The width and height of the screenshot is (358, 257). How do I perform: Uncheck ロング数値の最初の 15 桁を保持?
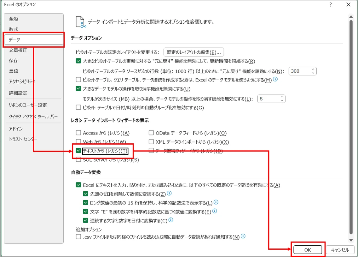pos(86,203)
